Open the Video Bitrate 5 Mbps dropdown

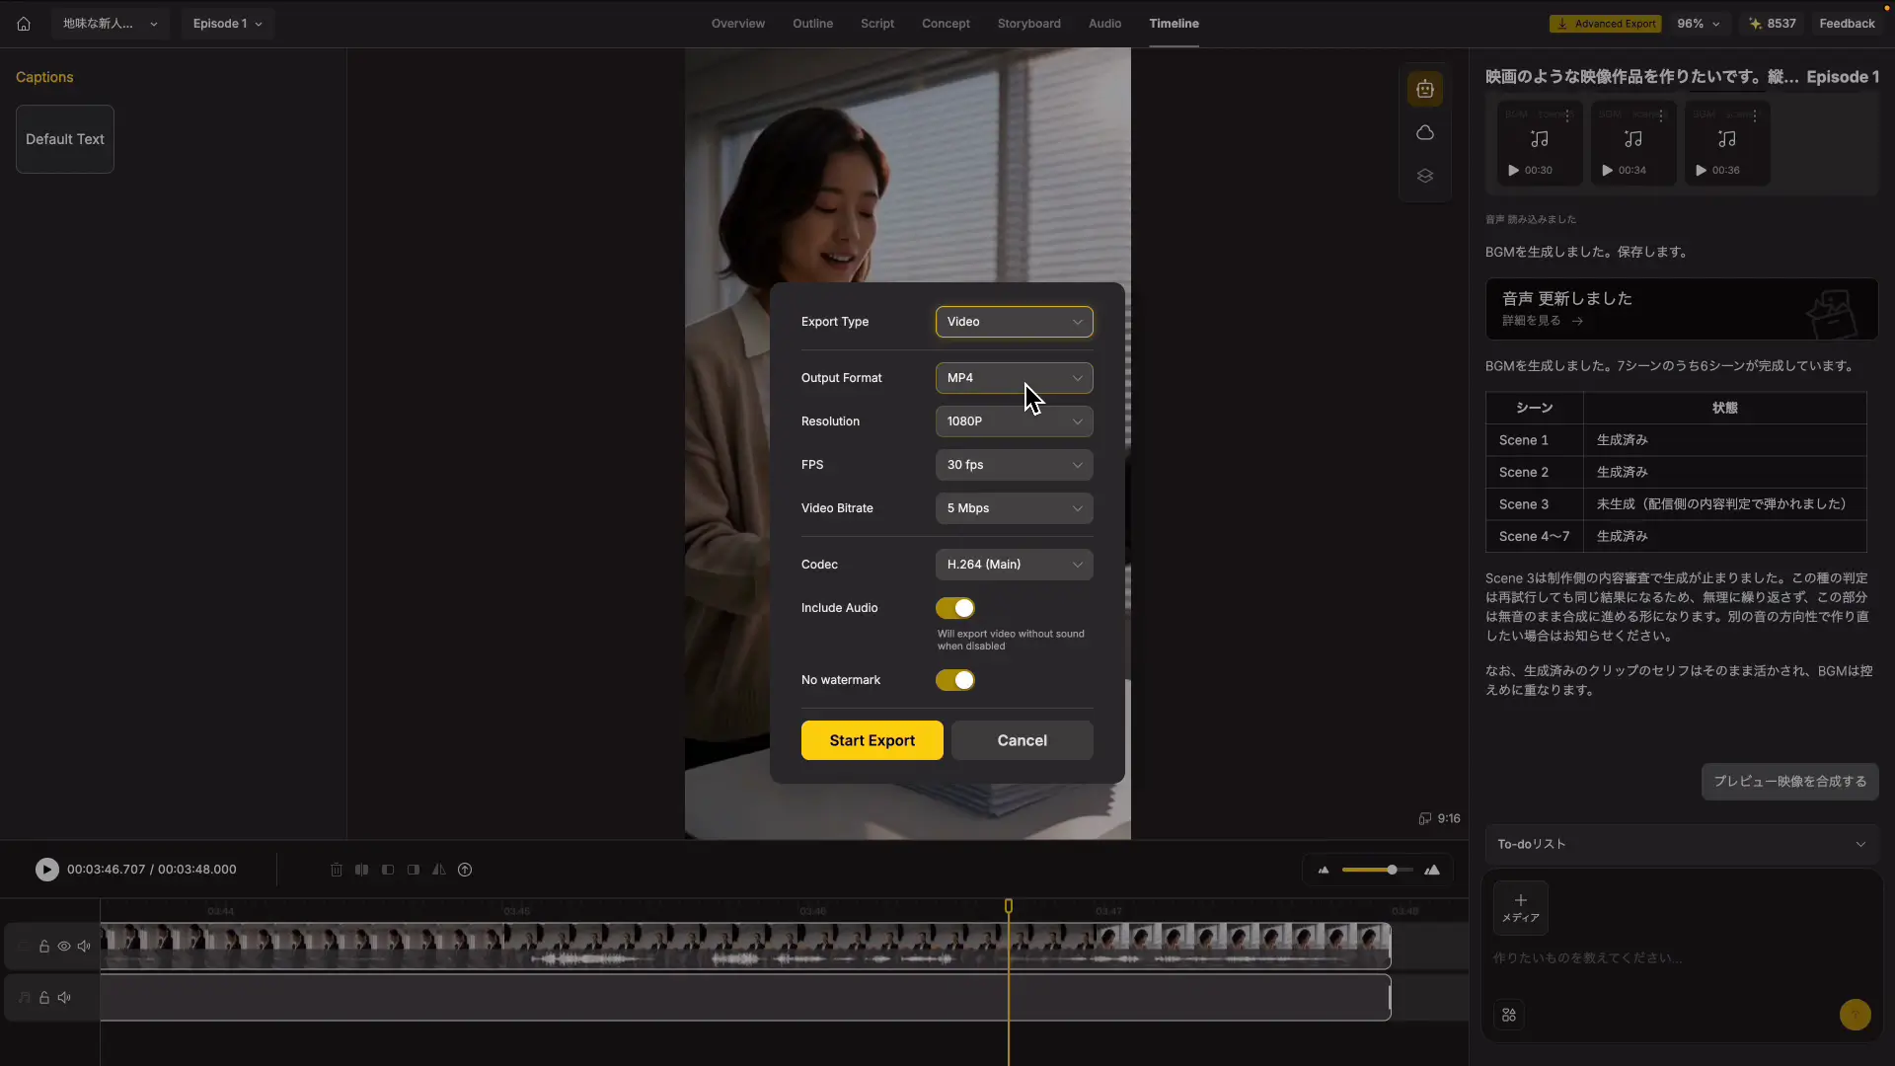tap(1015, 508)
